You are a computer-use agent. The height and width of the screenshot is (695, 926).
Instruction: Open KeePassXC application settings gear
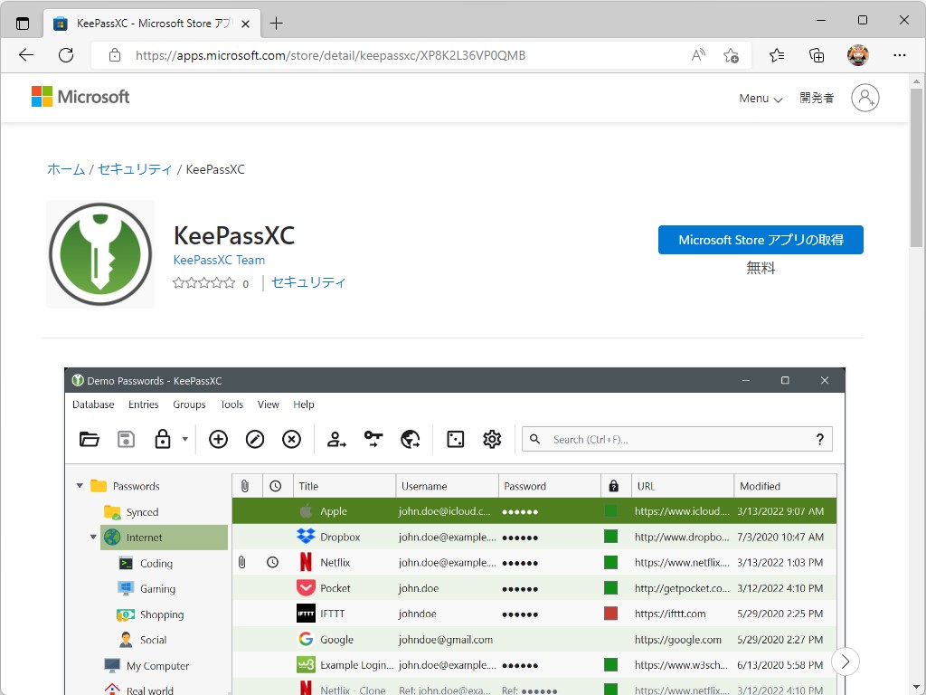[x=492, y=439]
